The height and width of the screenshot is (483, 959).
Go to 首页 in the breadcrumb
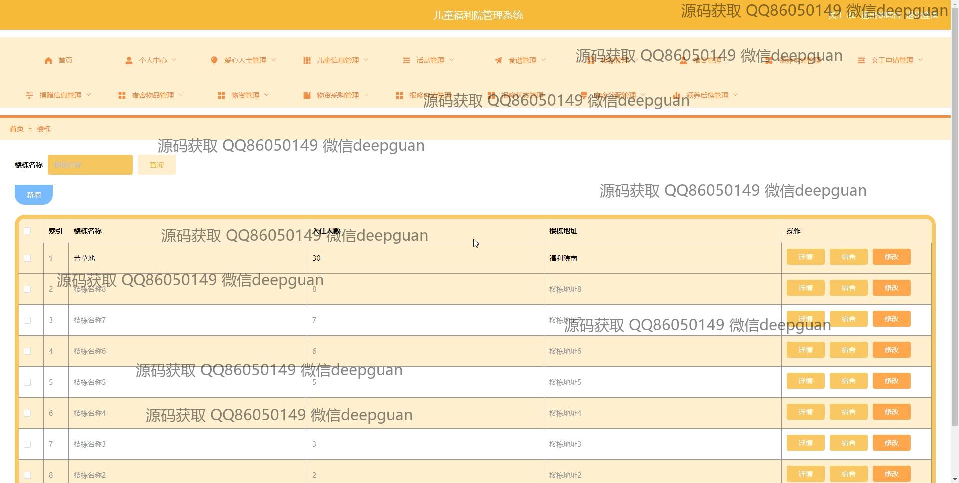[16, 129]
